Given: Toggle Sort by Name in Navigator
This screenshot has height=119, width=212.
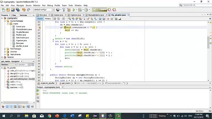Looking at the screenshot, I should pos(28,106).
